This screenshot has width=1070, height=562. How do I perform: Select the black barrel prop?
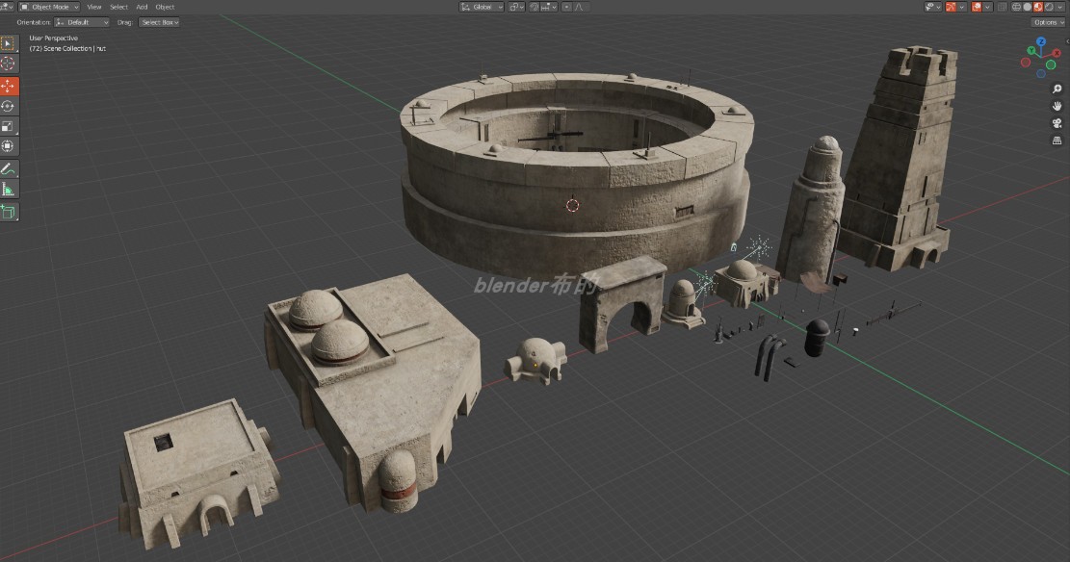(817, 338)
